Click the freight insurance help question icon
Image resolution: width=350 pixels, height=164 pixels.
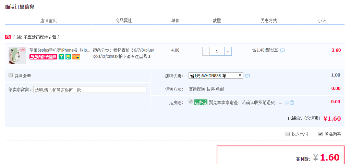tap(292, 103)
